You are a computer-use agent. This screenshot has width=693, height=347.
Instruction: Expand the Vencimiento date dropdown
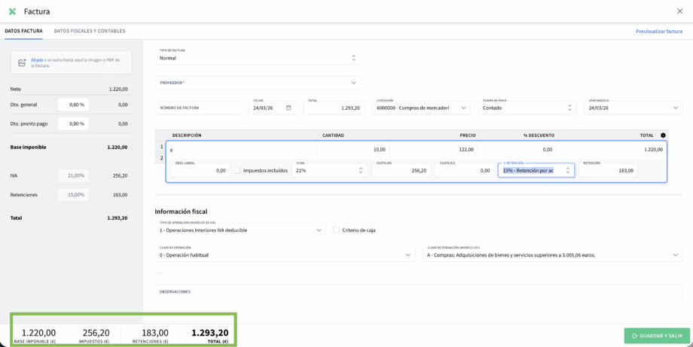tap(676, 108)
